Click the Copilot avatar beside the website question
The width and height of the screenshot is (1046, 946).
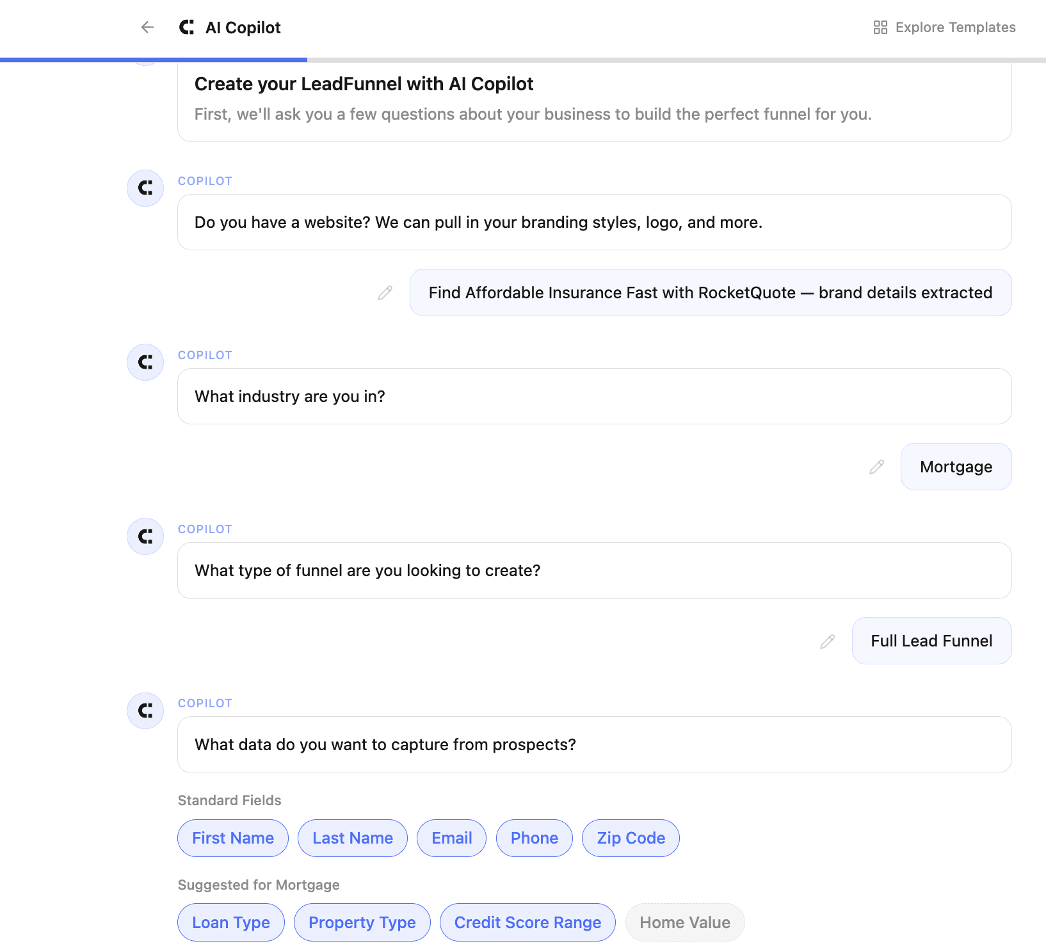coord(145,188)
